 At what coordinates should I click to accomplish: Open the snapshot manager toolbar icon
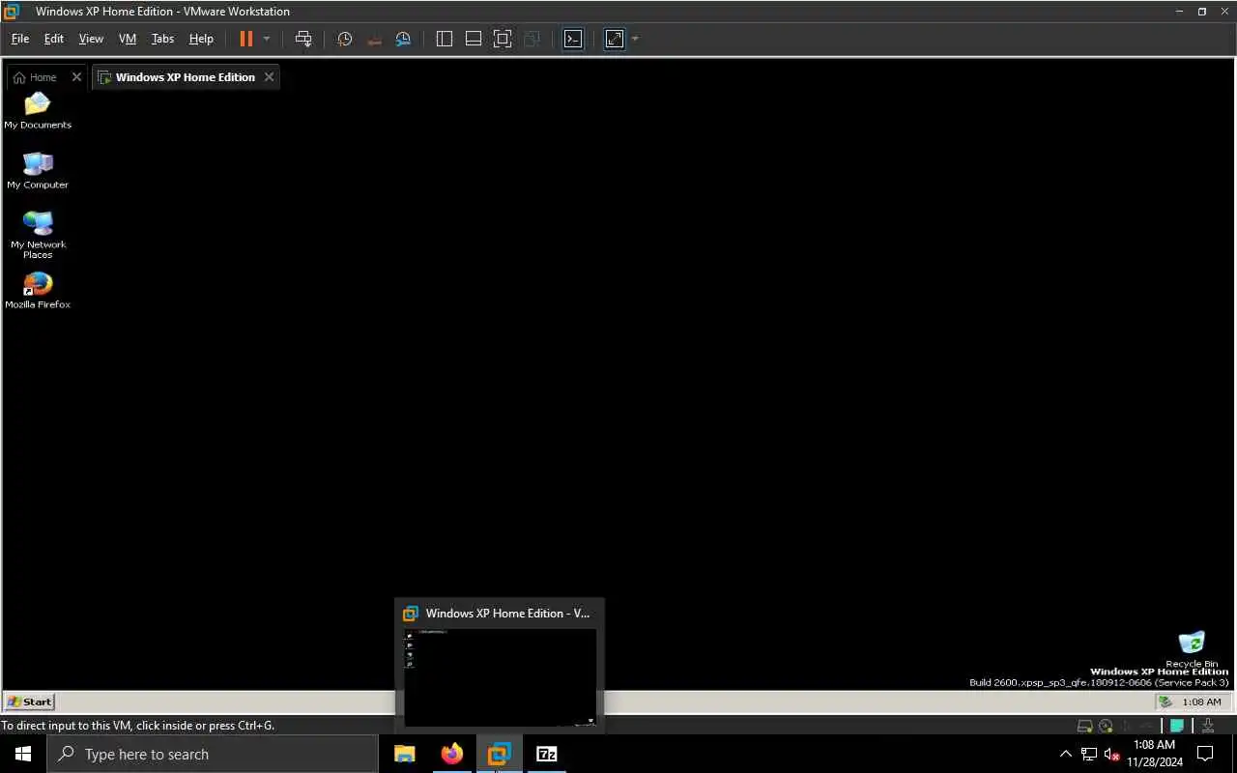(x=403, y=39)
